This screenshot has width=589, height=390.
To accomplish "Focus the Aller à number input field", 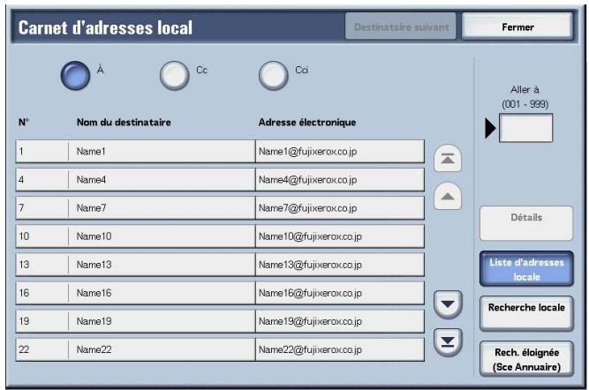I will pos(525,128).
